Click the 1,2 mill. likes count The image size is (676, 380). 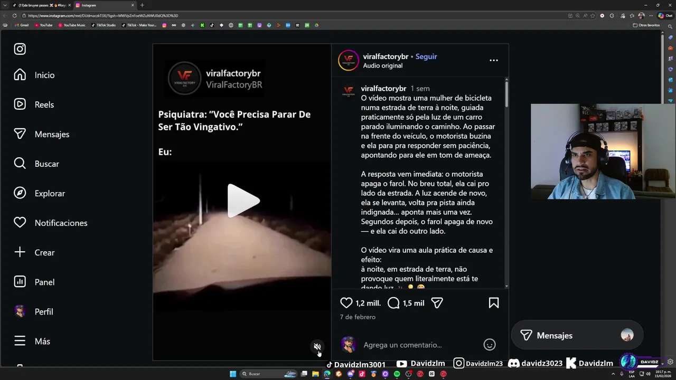pyautogui.click(x=368, y=303)
